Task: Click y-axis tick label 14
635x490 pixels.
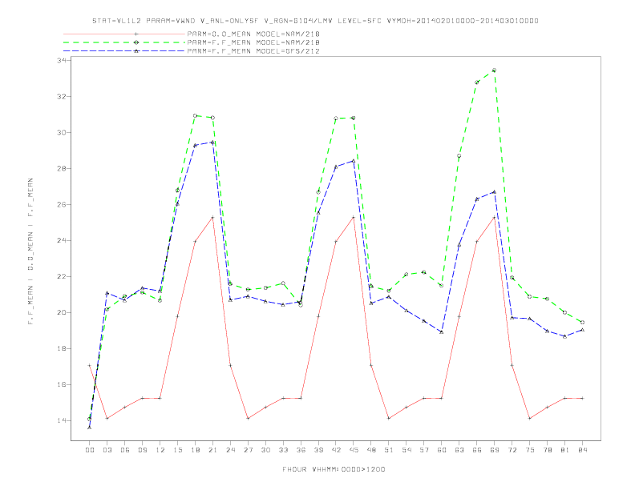Action: click(x=62, y=420)
